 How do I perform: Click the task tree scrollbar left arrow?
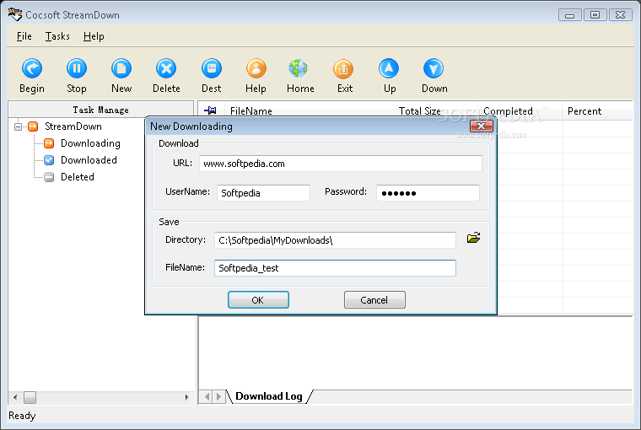tap(15, 397)
